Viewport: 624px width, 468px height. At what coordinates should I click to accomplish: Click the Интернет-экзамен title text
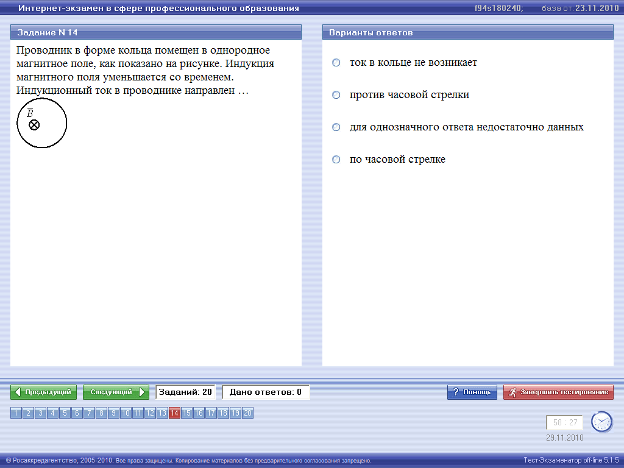(x=159, y=8)
